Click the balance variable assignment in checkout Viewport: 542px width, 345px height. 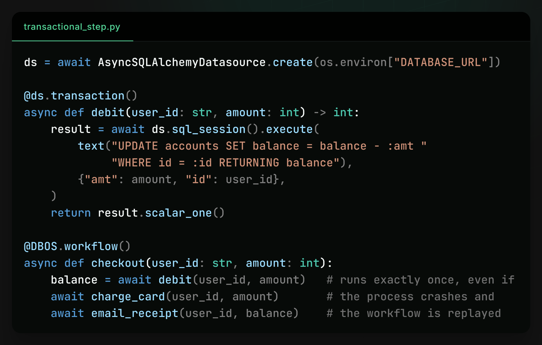pos(74,280)
